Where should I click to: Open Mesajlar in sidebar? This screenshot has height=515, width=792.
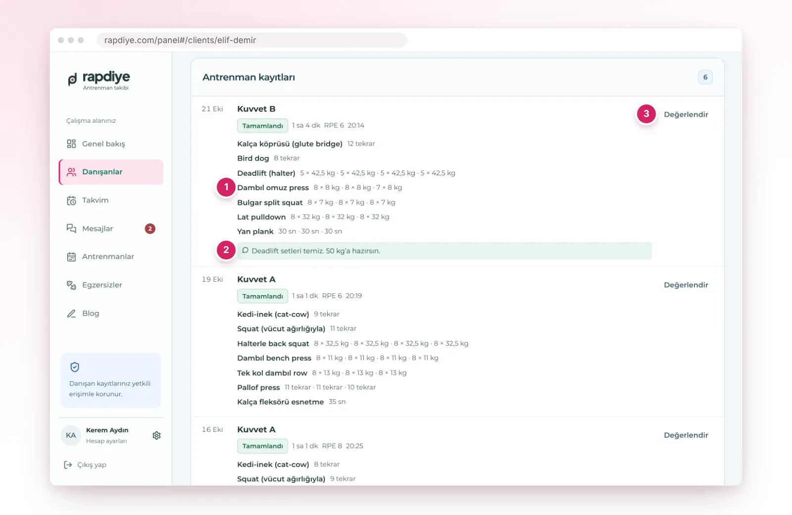point(111,228)
